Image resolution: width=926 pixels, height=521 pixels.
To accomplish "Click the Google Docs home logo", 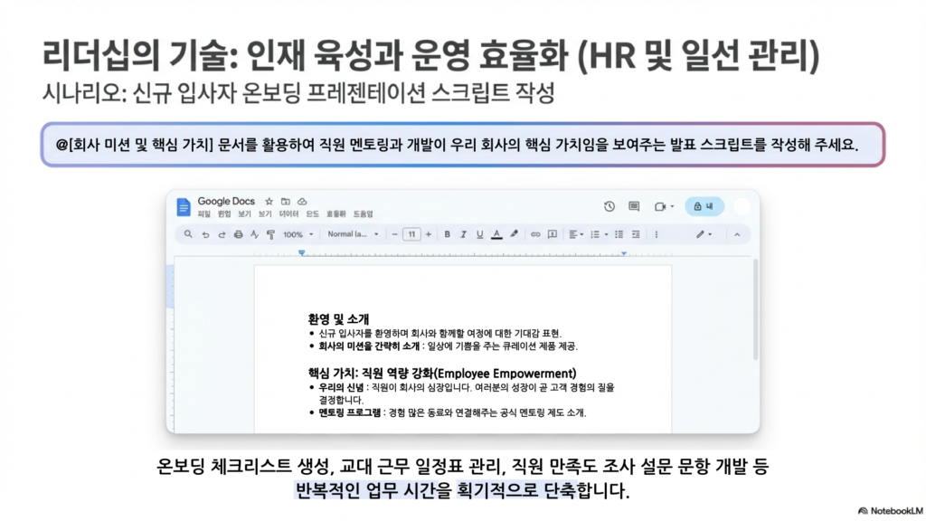I will (184, 206).
